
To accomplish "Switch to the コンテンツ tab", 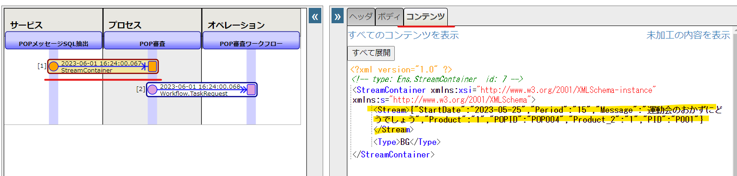I will 425,17.
